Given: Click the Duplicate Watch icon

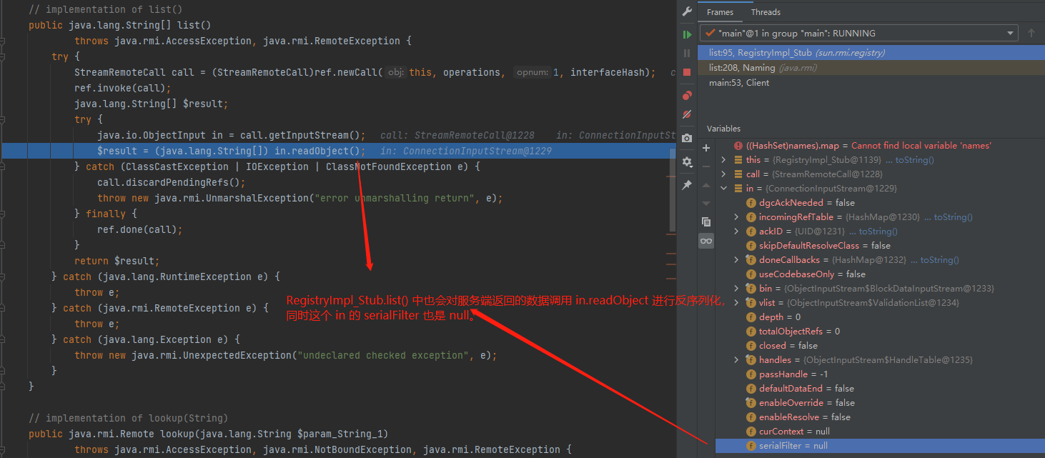Looking at the screenshot, I should click(706, 222).
